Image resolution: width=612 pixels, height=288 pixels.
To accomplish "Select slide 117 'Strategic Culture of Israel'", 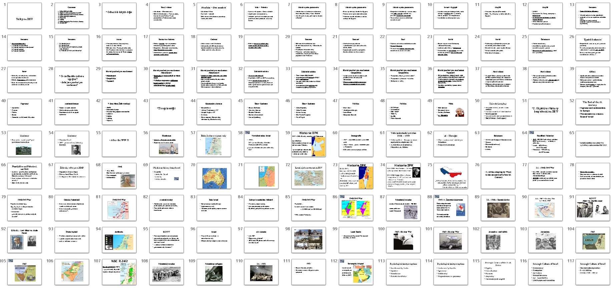I will pos(593,272).
